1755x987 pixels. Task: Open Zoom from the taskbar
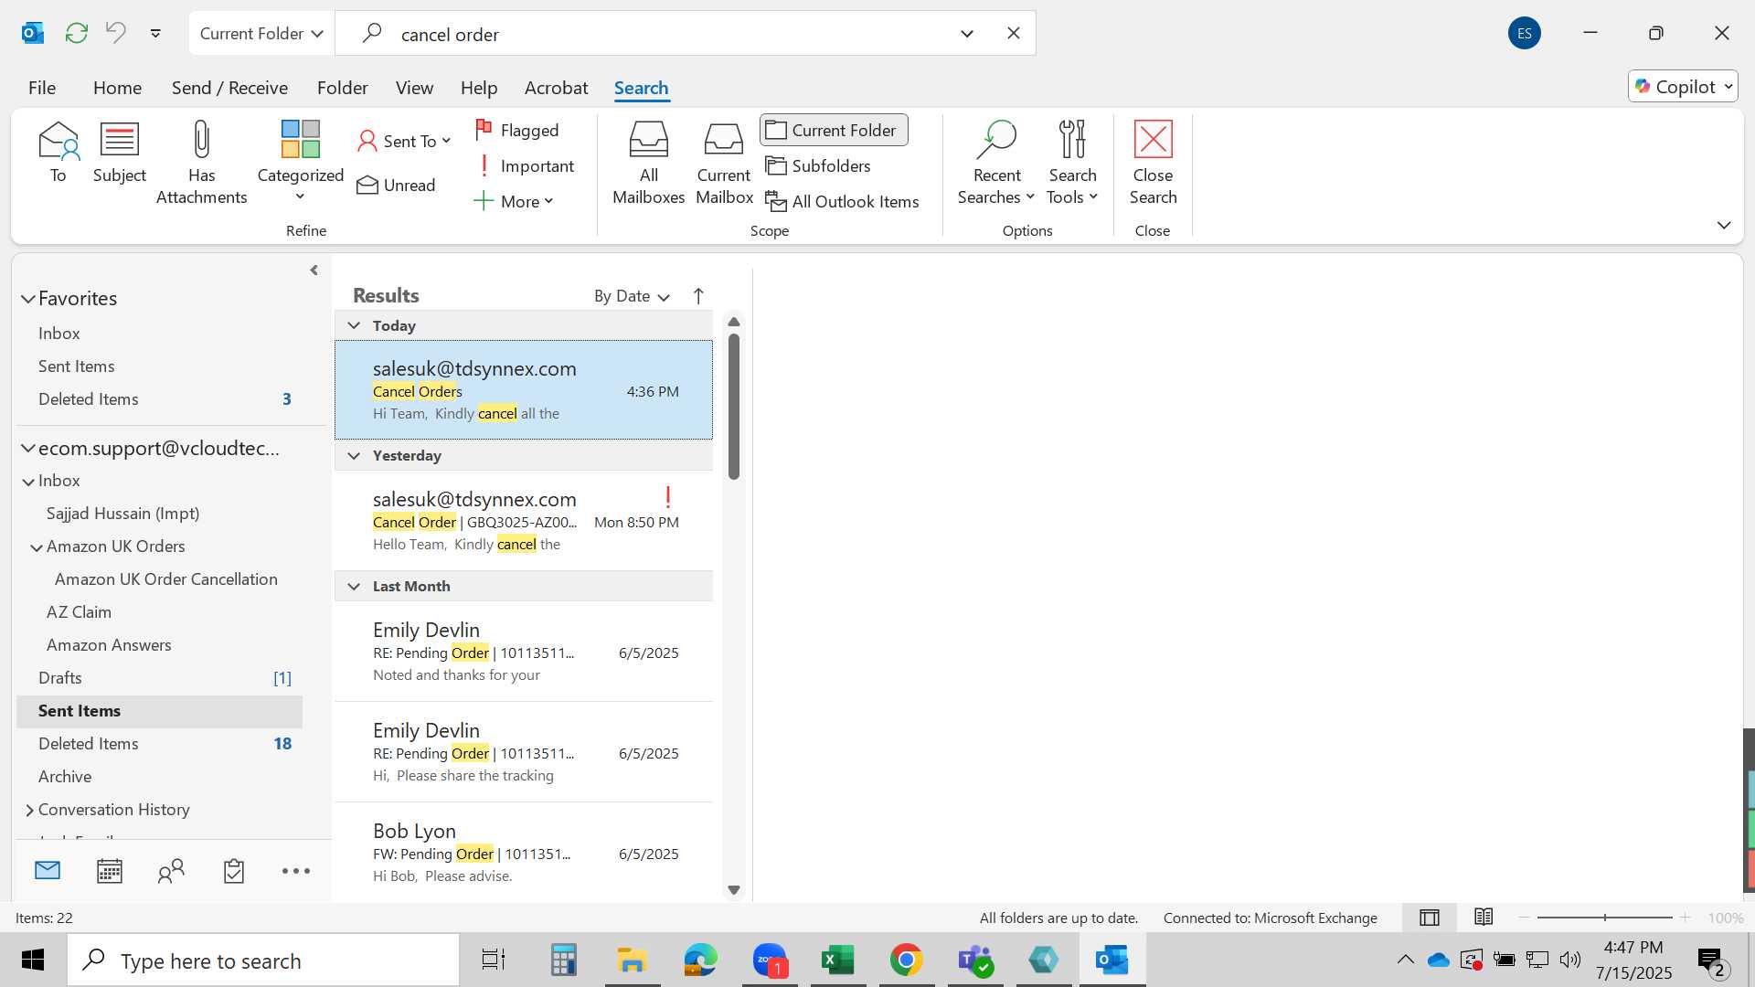(770, 960)
